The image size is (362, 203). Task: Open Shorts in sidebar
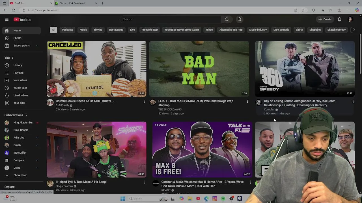21,38
